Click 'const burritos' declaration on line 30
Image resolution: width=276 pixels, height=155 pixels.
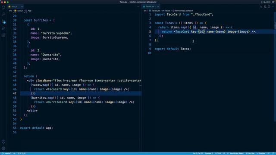[x=36, y=20]
